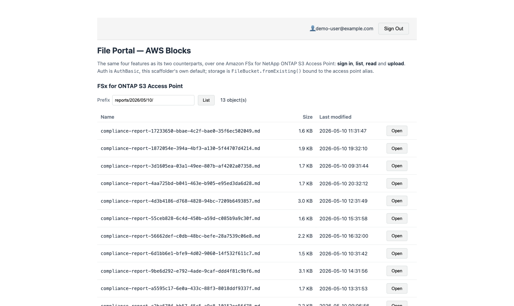The image size is (514, 306).
Task: Open compliance-report-4d3b4186 file
Action: (x=397, y=201)
